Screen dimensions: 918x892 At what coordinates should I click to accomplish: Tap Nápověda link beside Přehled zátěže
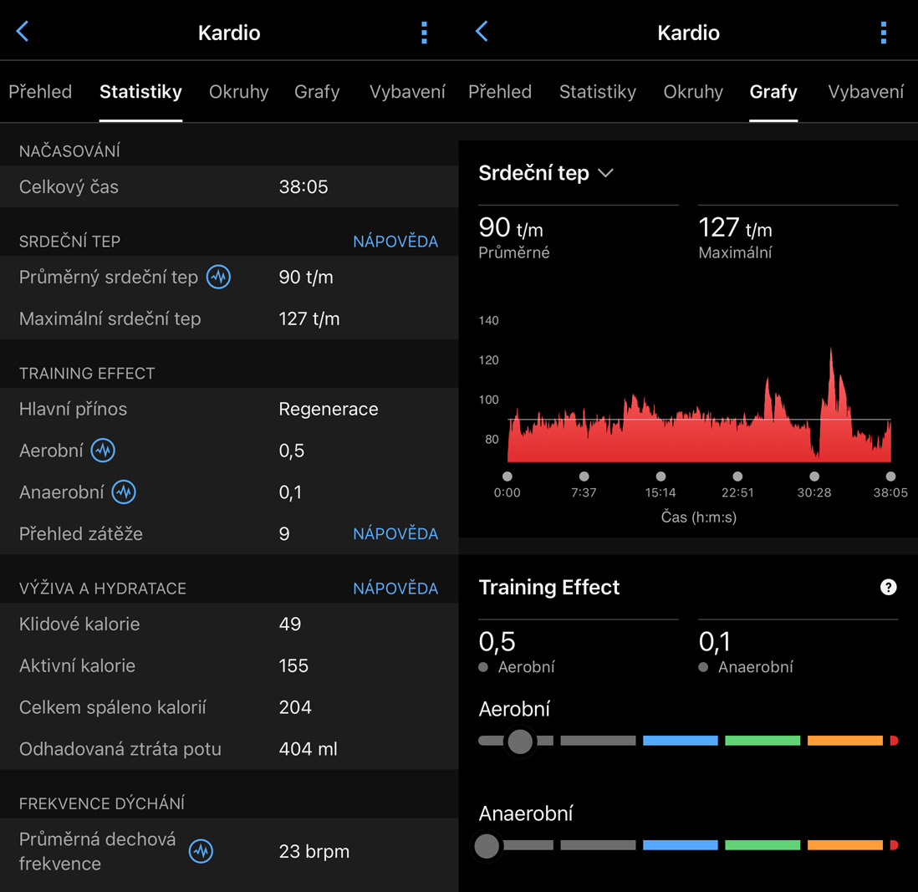395,533
